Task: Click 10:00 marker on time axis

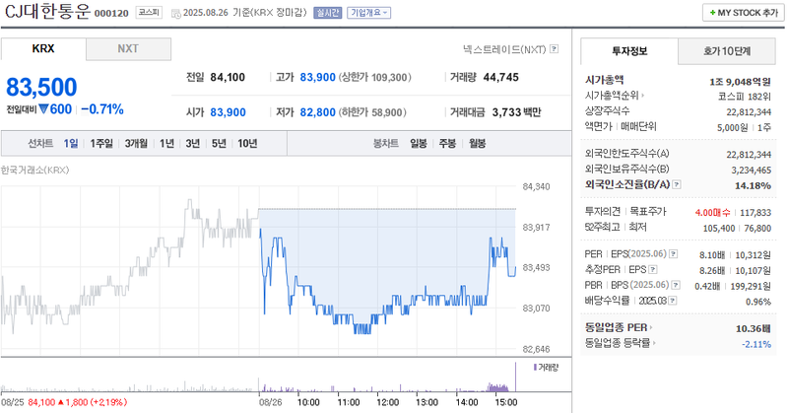Action: point(308,402)
